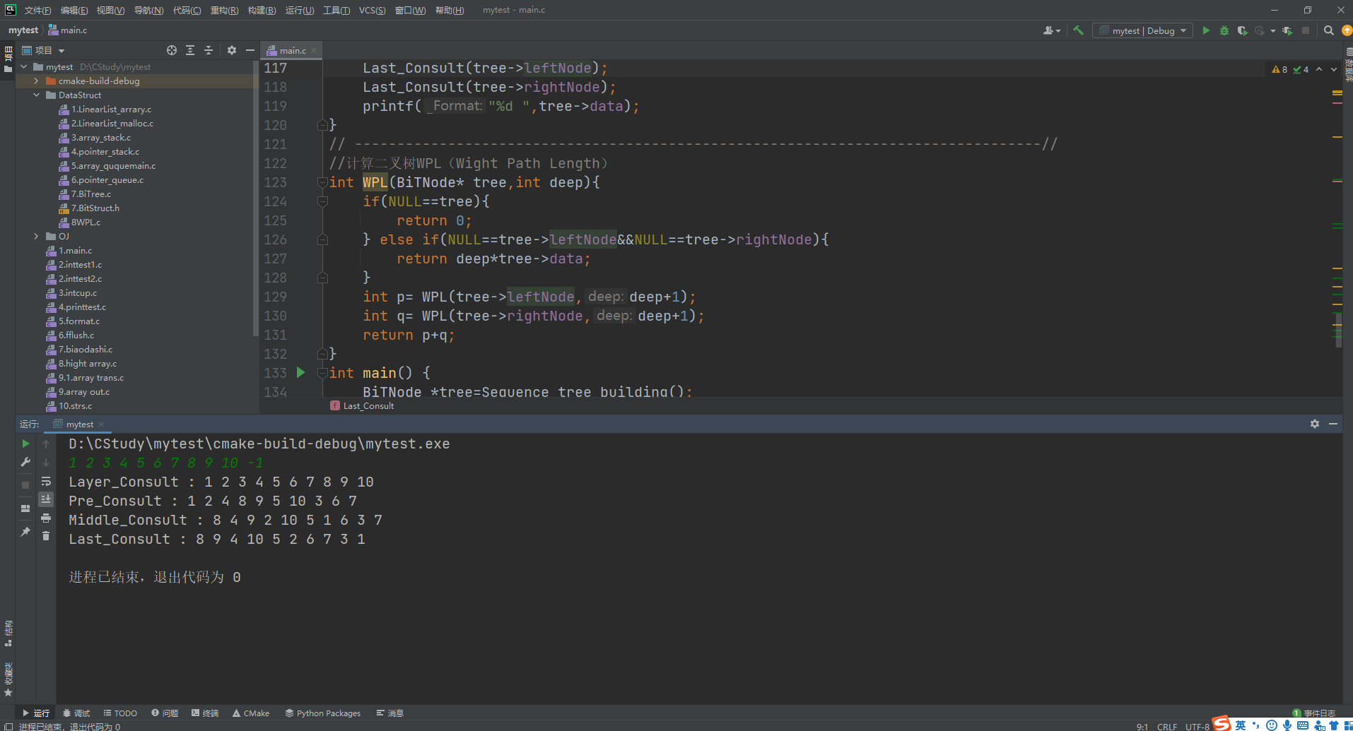Hide the project panel with minus icon
The height and width of the screenshot is (731, 1353).
[x=250, y=50]
